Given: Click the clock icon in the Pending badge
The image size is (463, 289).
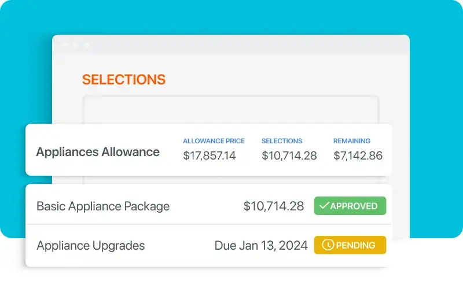Looking at the screenshot, I should (328, 245).
